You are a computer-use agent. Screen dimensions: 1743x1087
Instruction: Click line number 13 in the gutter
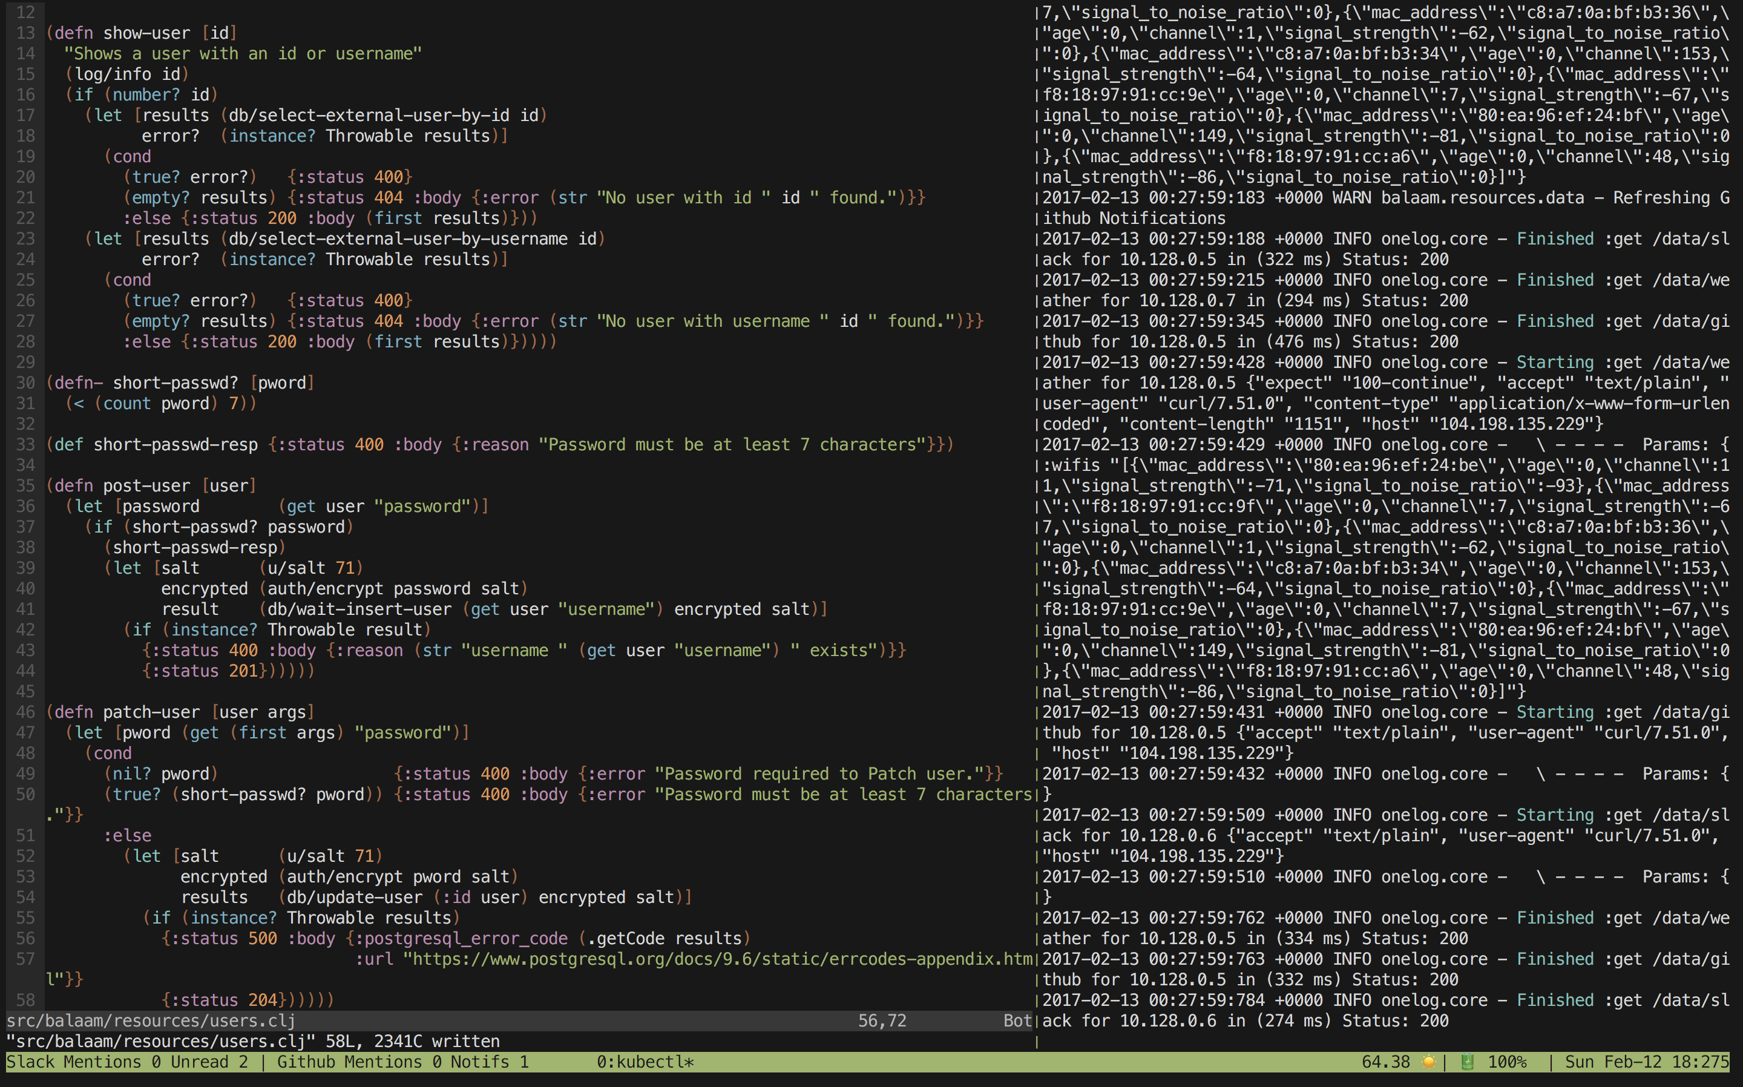[x=25, y=33]
